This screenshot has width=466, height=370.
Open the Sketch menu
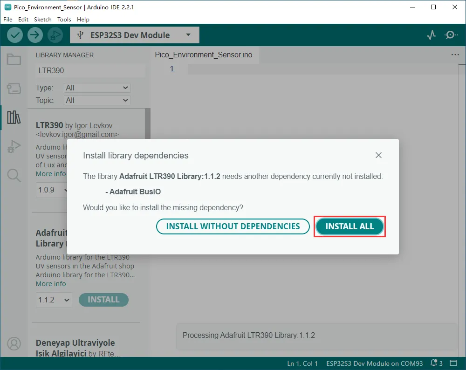click(43, 19)
